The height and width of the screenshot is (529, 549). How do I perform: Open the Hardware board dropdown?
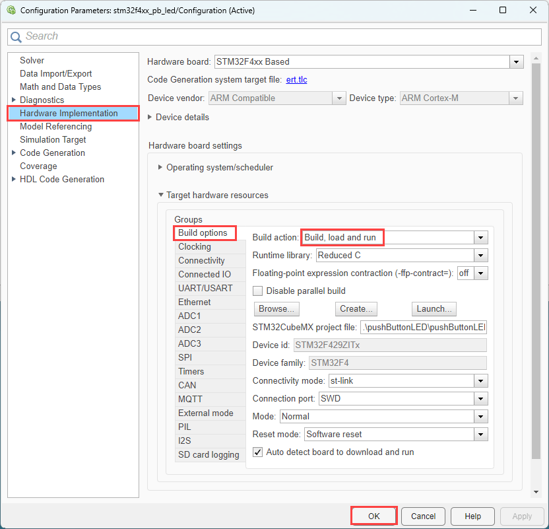pos(516,62)
